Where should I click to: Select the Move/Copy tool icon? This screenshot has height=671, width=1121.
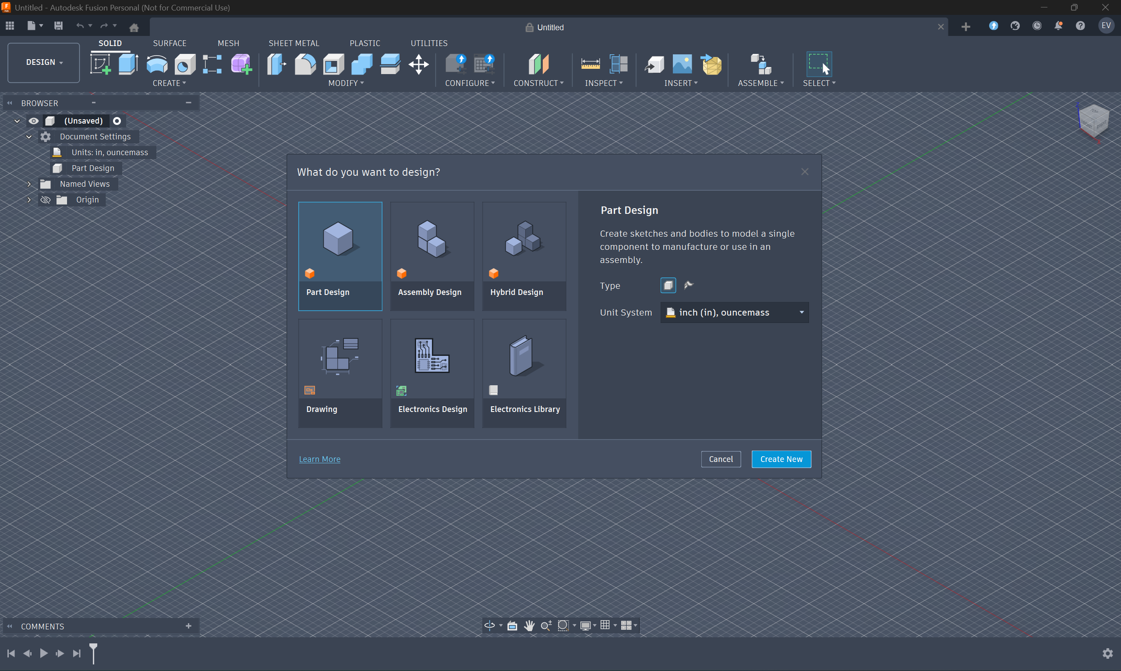[x=418, y=64]
